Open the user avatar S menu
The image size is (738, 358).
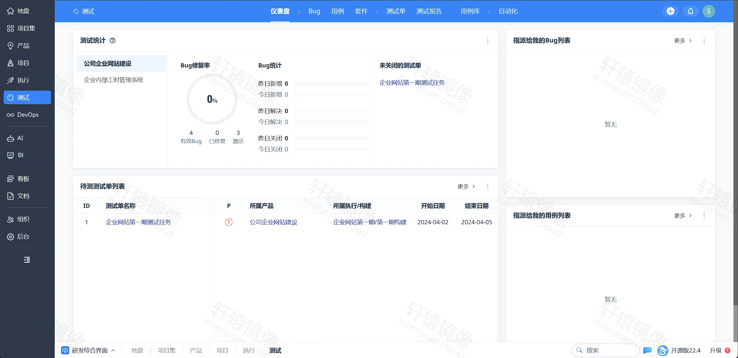709,11
